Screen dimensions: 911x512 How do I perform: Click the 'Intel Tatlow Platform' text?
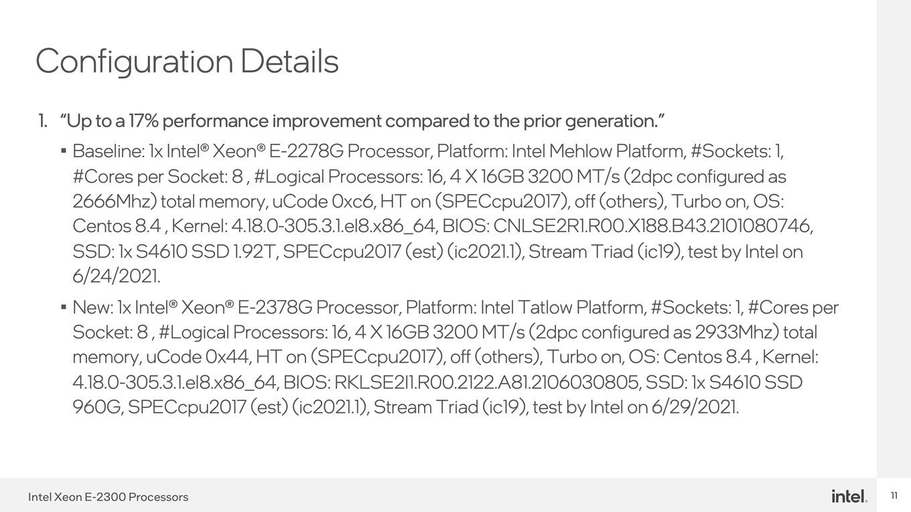pos(563,307)
